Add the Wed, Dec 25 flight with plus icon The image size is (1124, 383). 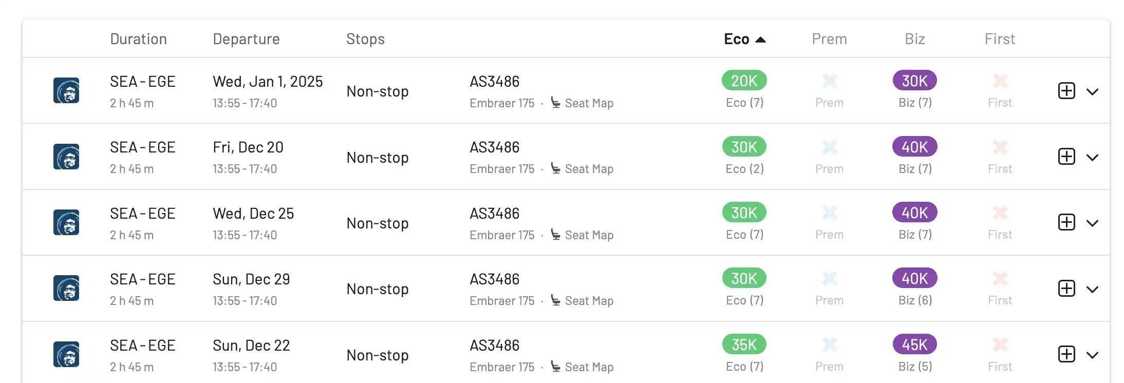tap(1066, 222)
